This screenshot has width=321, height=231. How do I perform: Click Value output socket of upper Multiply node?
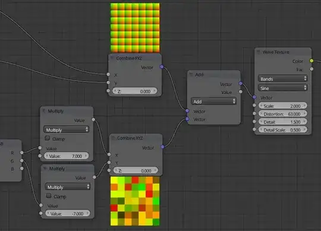click(93, 119)
